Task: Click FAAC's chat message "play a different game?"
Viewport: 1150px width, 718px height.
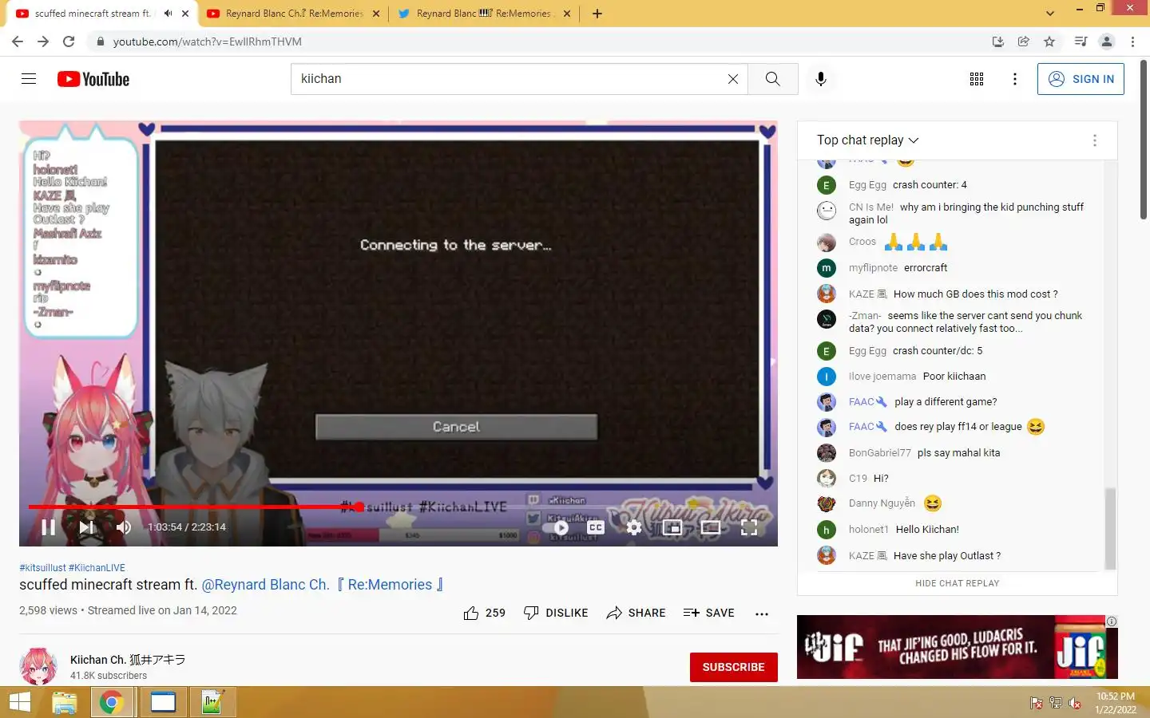Action: [x=946, y=402]
